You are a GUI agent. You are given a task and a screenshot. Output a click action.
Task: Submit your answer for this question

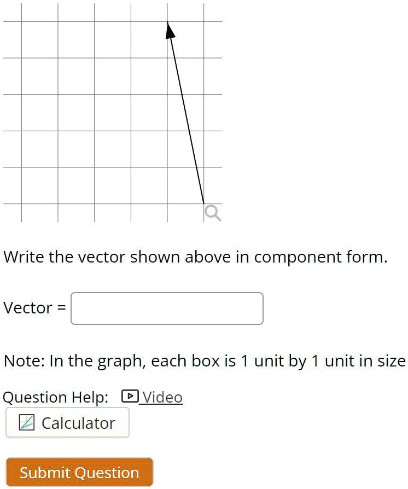79,472
